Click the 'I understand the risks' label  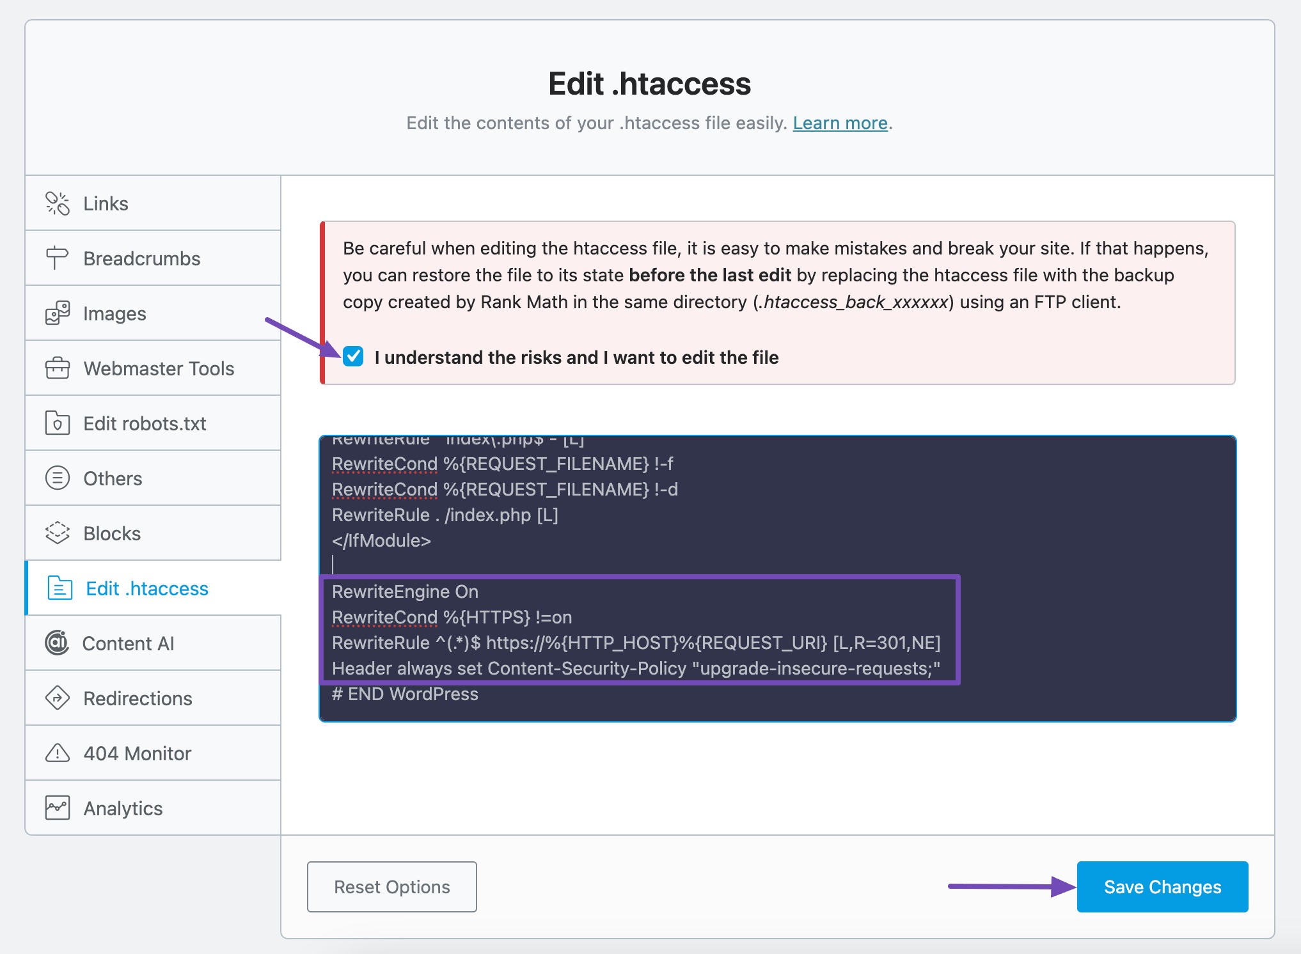click(x=576, y=357)
